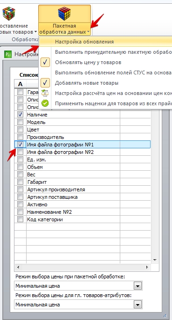The height and width of the screenshot is (320, 172).
Task: Click the horizontal scrollbar right arrow
Action: pyautogui.click(x=147, y=267)
